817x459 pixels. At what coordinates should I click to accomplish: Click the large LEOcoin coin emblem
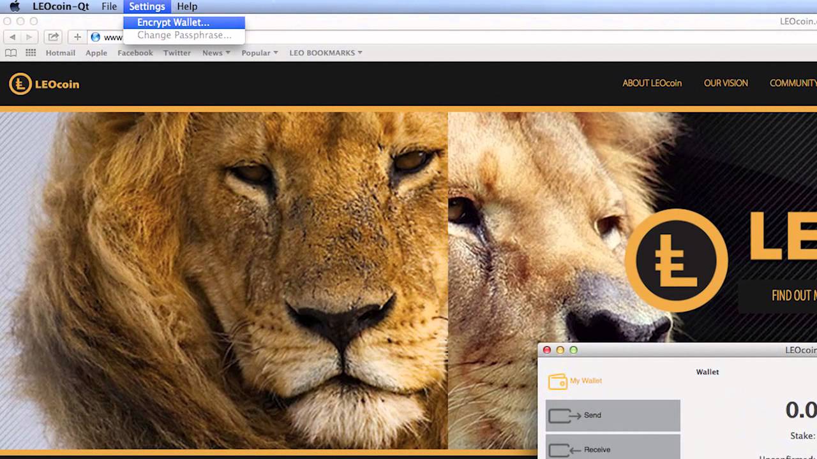click(x=676, y=260)
